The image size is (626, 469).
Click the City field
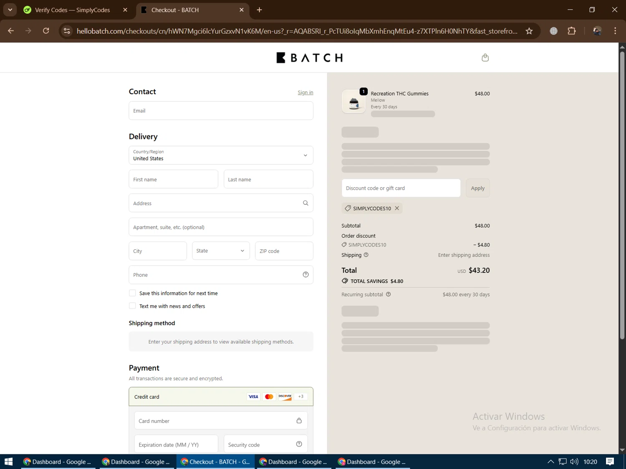158,251
